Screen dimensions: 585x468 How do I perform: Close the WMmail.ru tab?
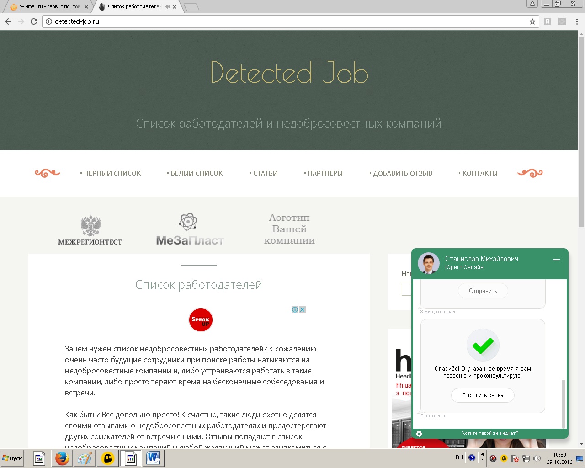coord(86,7)
